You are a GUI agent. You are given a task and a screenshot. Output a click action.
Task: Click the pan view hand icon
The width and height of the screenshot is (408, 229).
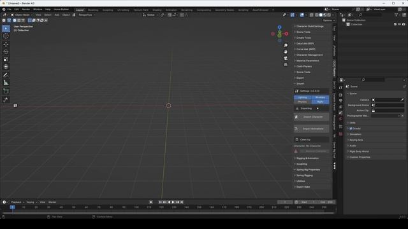click(x=286, y=52)
